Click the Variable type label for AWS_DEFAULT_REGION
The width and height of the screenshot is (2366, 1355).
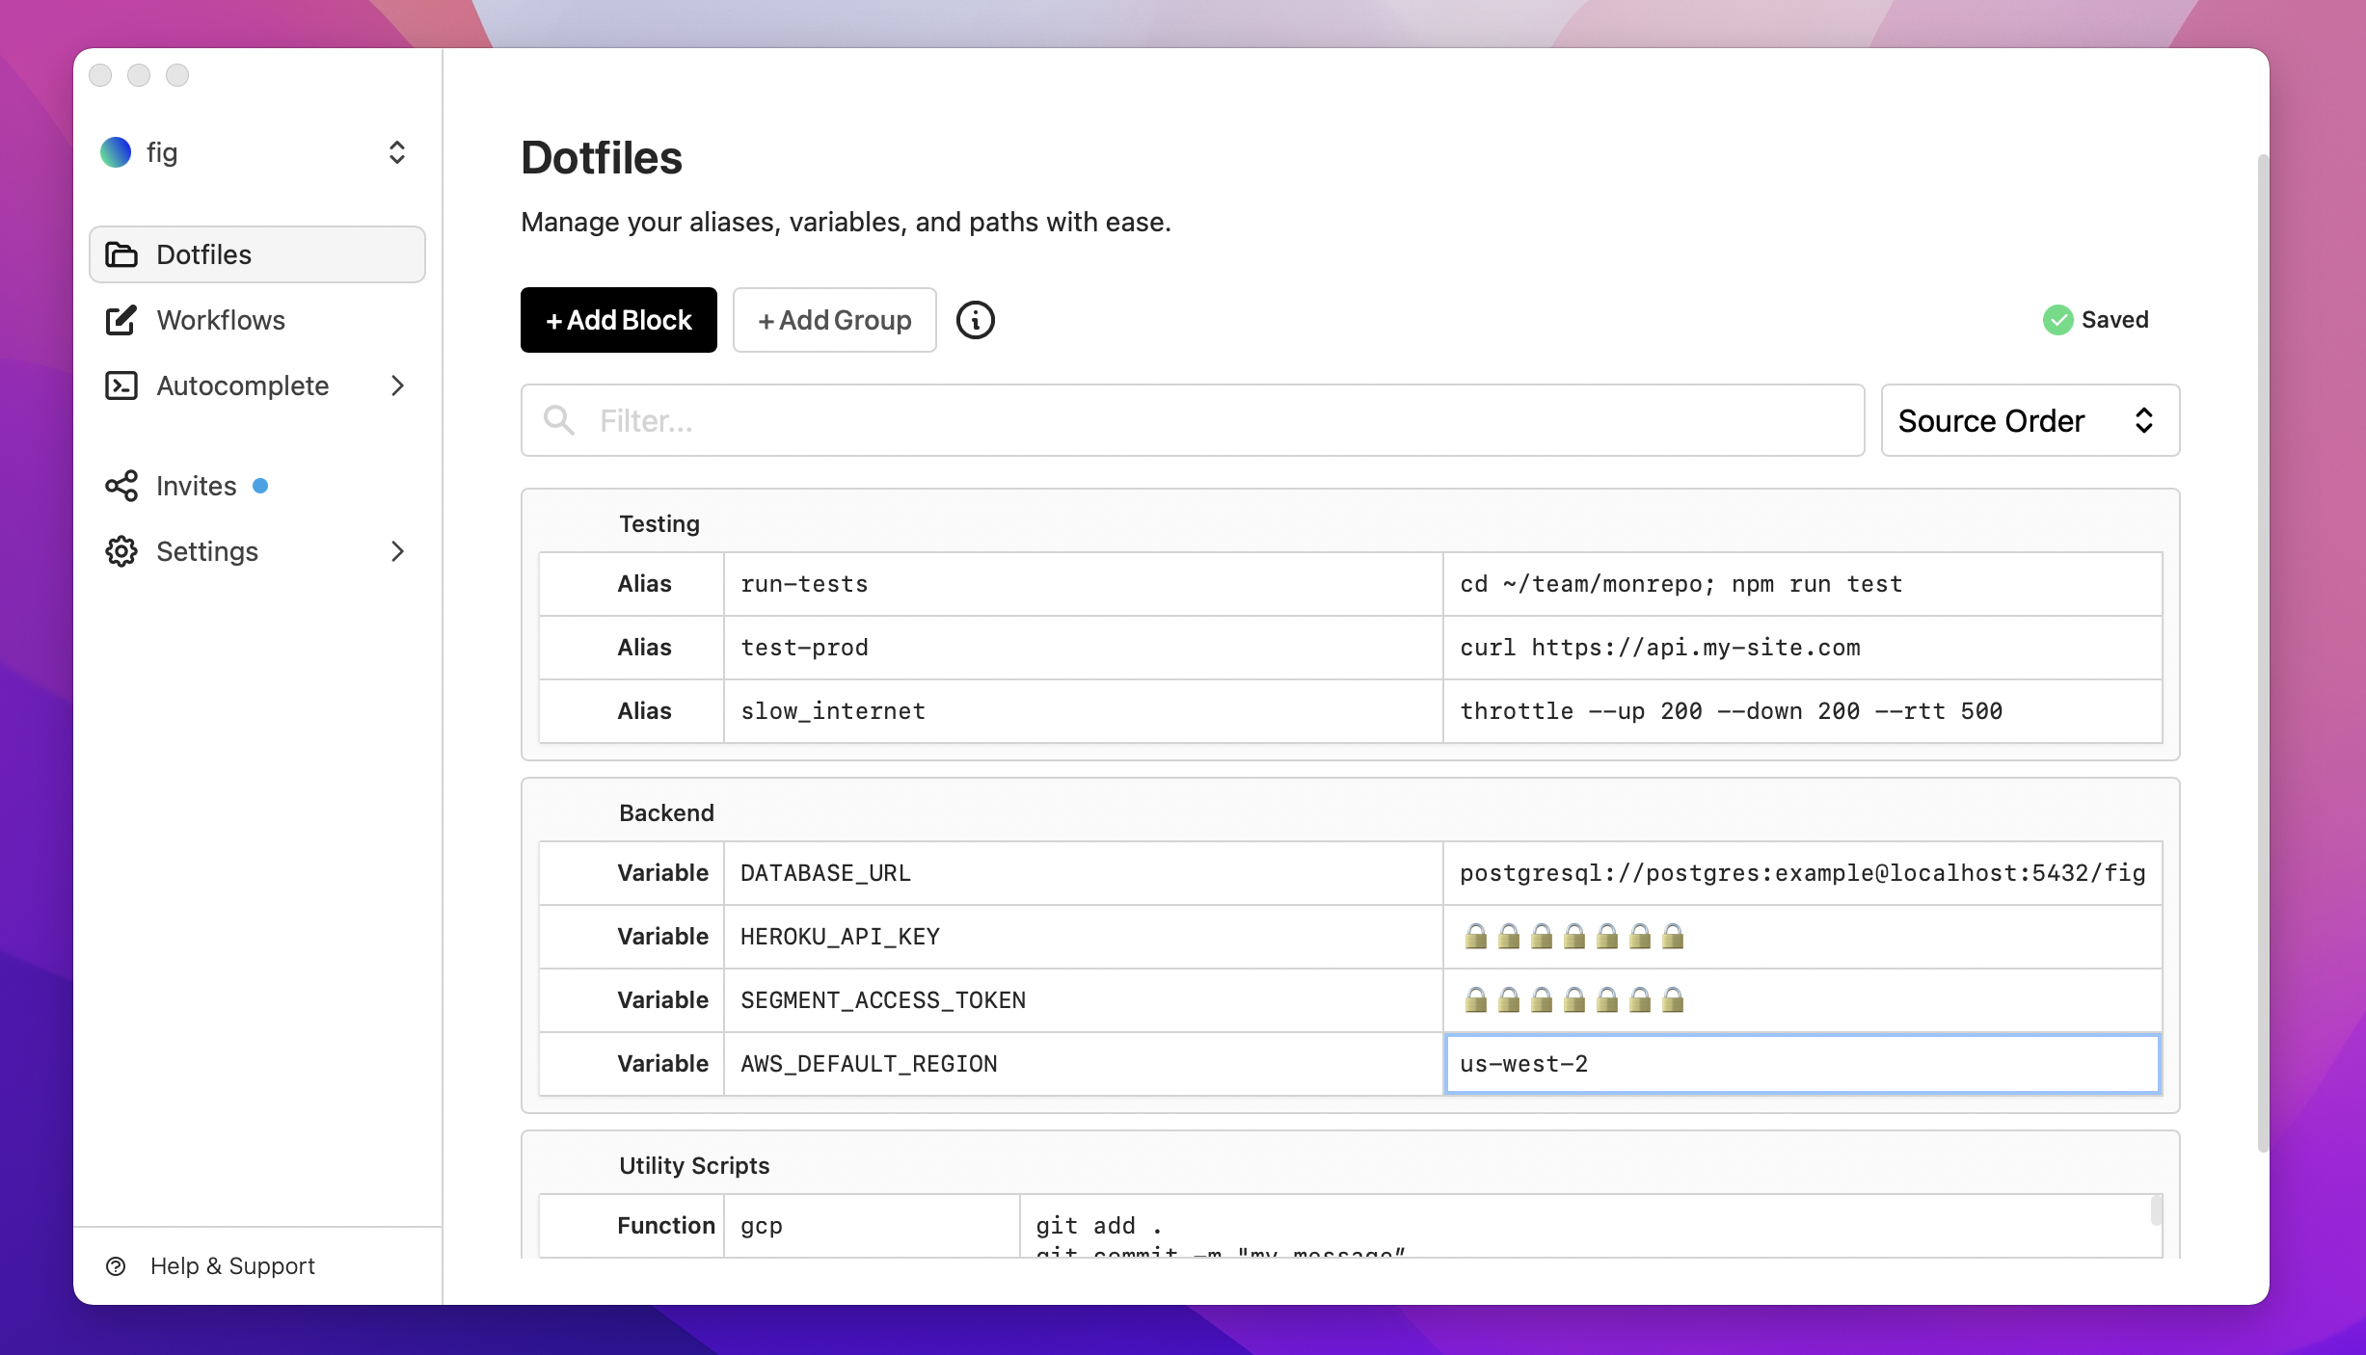[663, 1064]
